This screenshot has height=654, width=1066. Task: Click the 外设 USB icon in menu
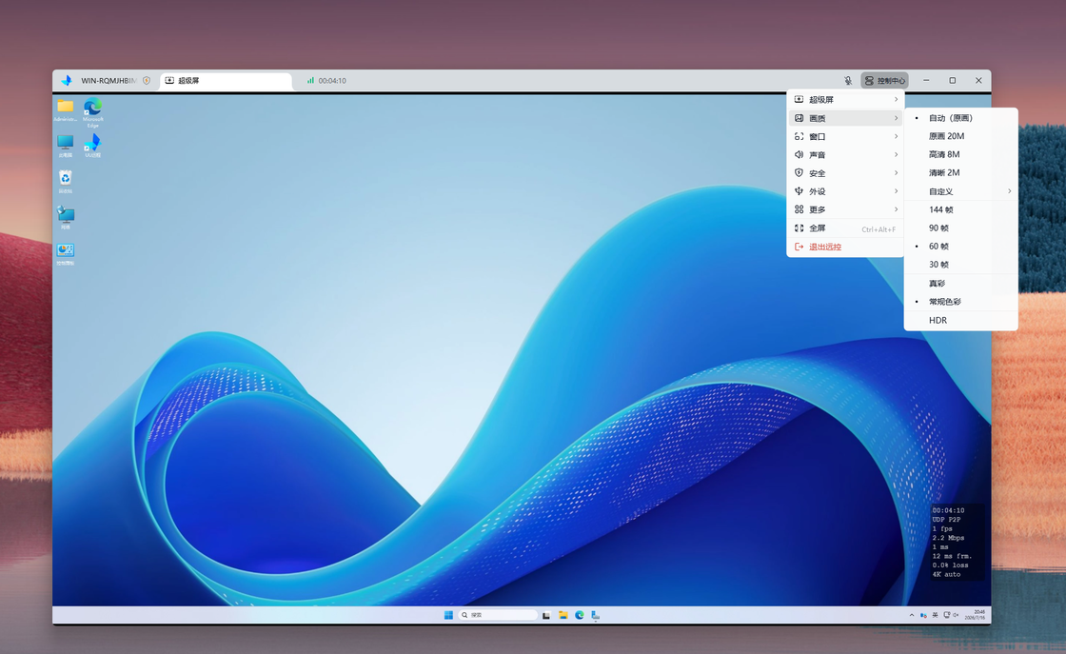coord(799,191)
